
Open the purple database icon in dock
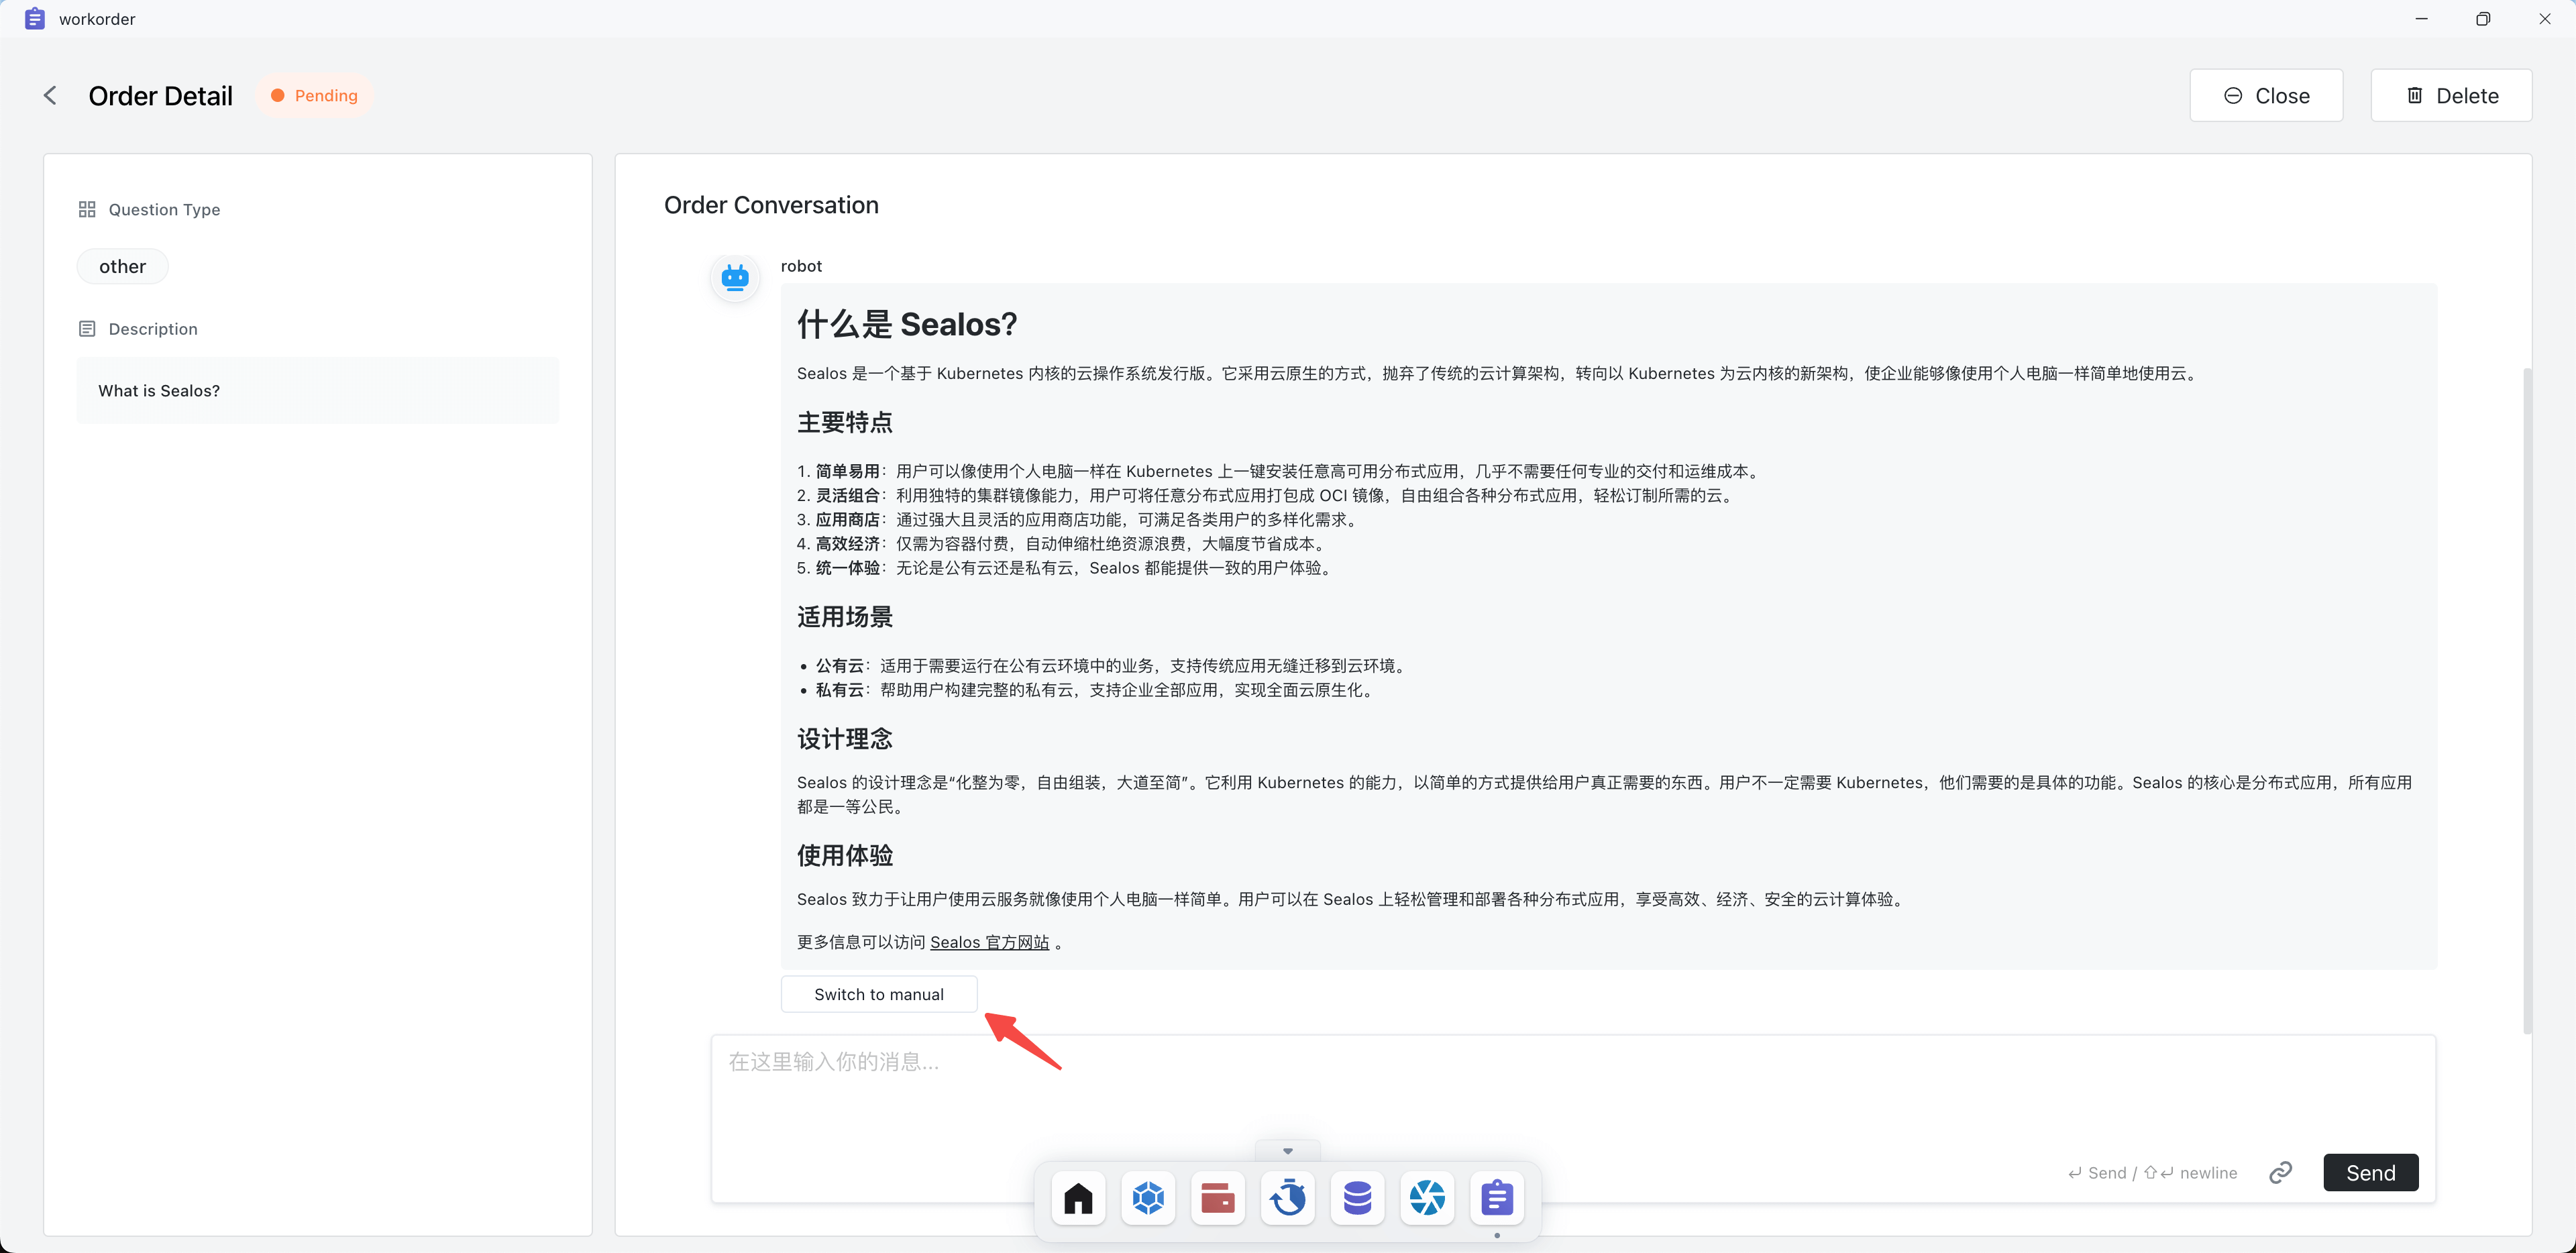click(x=1357, y=1197)
